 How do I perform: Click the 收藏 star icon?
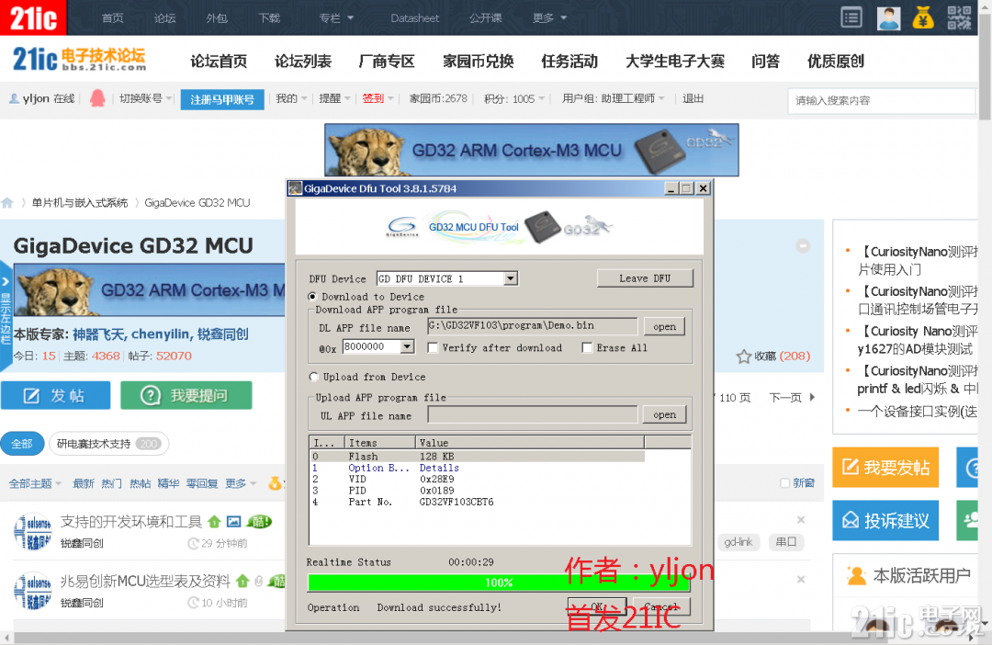pyautogui.click(x=743, y=356)
